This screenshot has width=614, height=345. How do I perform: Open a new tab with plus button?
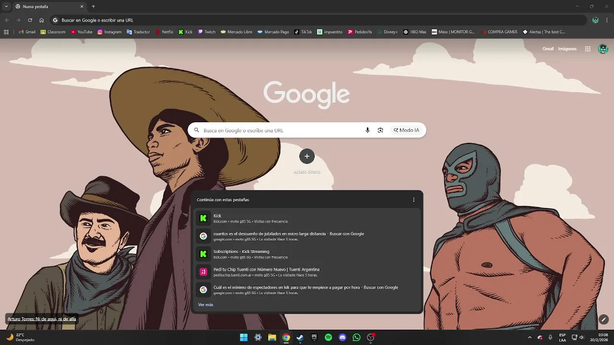(x=93, y=7)
